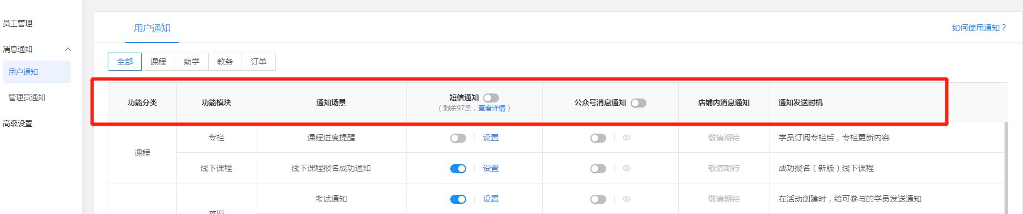The image size is (1023, 214).
Task: Open the 如何使用通知？ help link
Action: 979,28
